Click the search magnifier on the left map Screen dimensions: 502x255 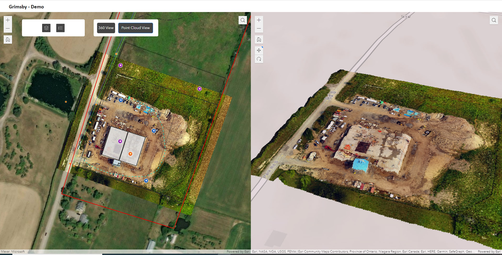(x=242, y=20)
